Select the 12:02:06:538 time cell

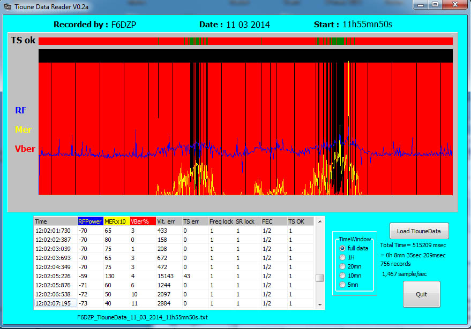tap(56, 294)
